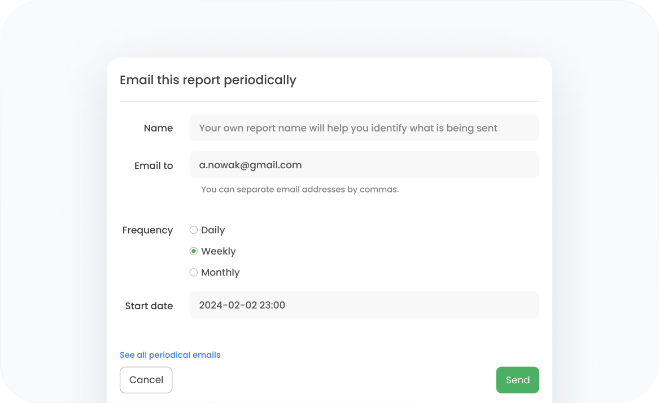The width and height of the screenshot is (659, 403).
Task: Click the "Monthly" option label text
Action: pyautogui.click(x=220, y=272)
